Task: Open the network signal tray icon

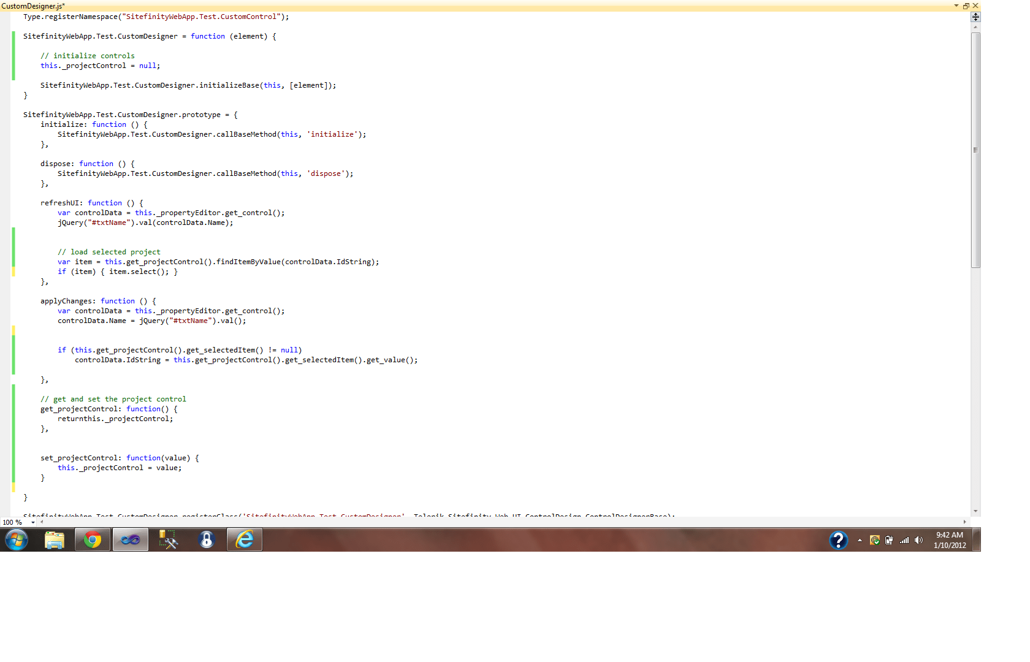Action: pos(904,540)
